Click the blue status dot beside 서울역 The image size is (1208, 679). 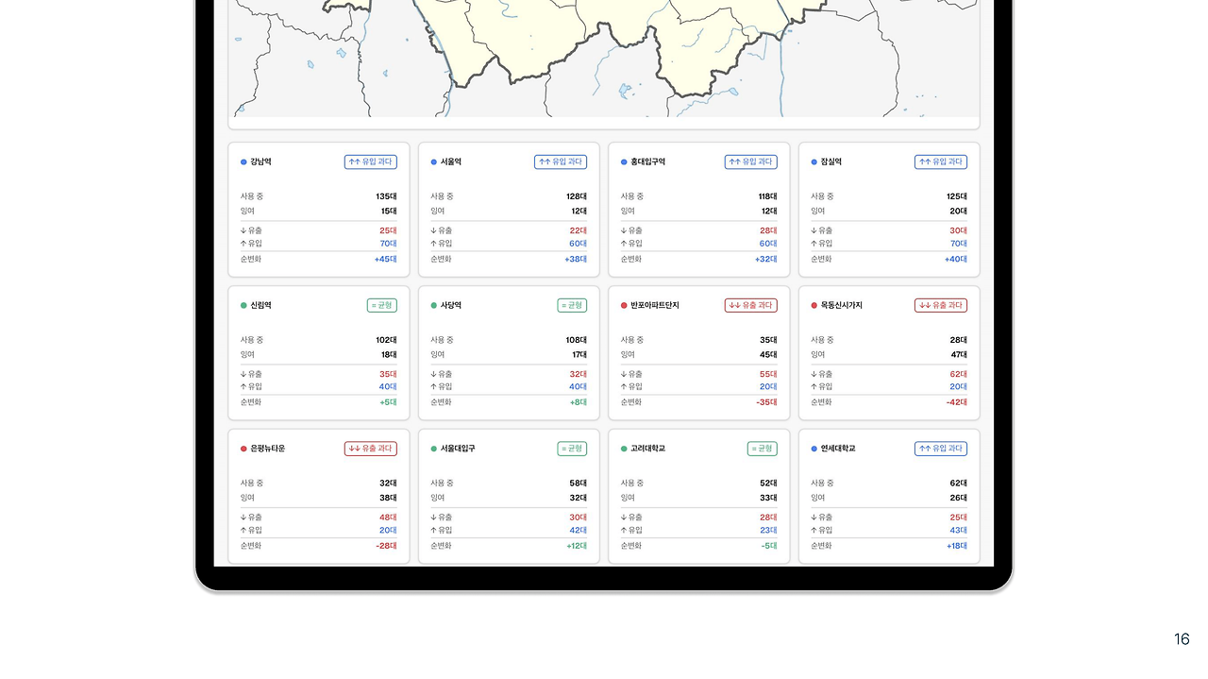(434, 162)
